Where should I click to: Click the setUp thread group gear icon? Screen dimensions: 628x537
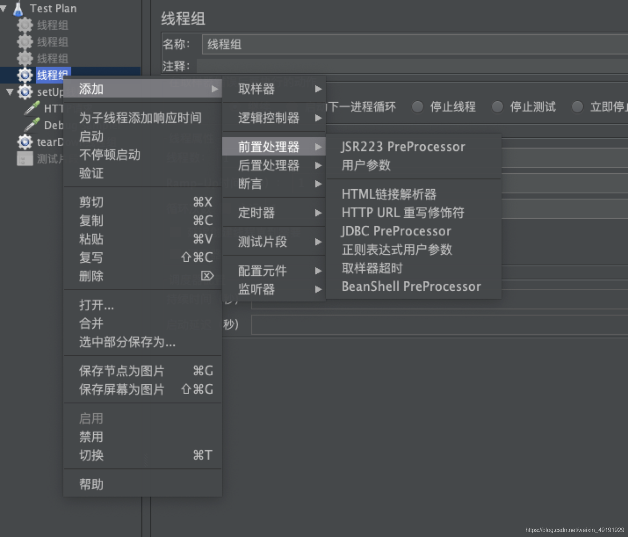[25, 92]
